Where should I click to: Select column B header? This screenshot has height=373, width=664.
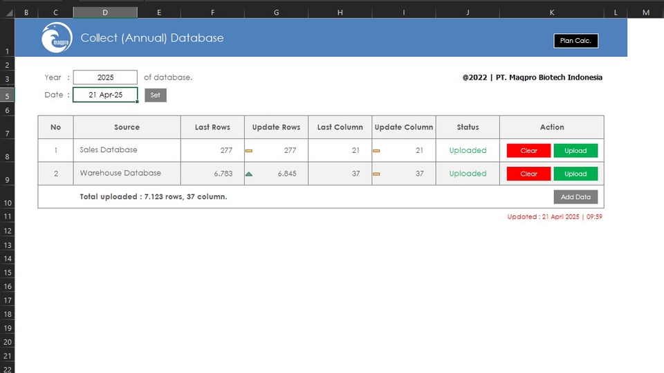[x=26, y=12]
